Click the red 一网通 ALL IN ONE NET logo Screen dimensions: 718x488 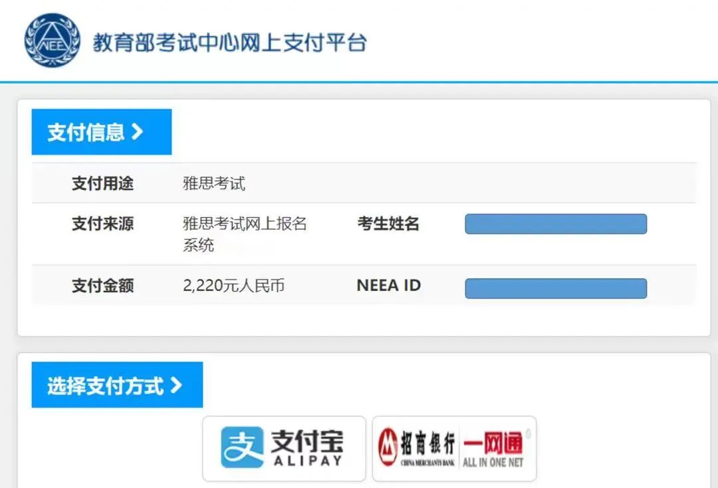tap(495, 447)
